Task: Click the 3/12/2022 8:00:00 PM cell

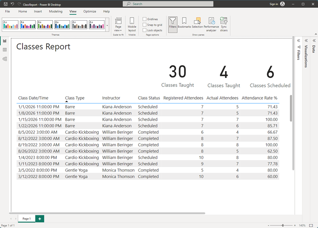Action: click(x=39, y=176)
